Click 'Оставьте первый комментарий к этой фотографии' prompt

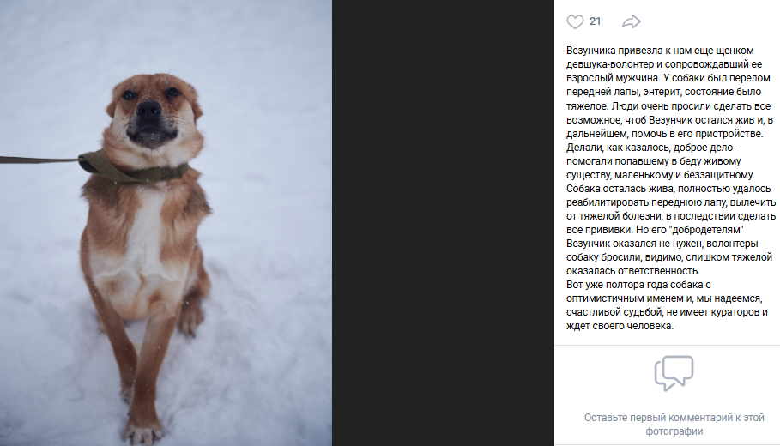(x=674, y=424)
